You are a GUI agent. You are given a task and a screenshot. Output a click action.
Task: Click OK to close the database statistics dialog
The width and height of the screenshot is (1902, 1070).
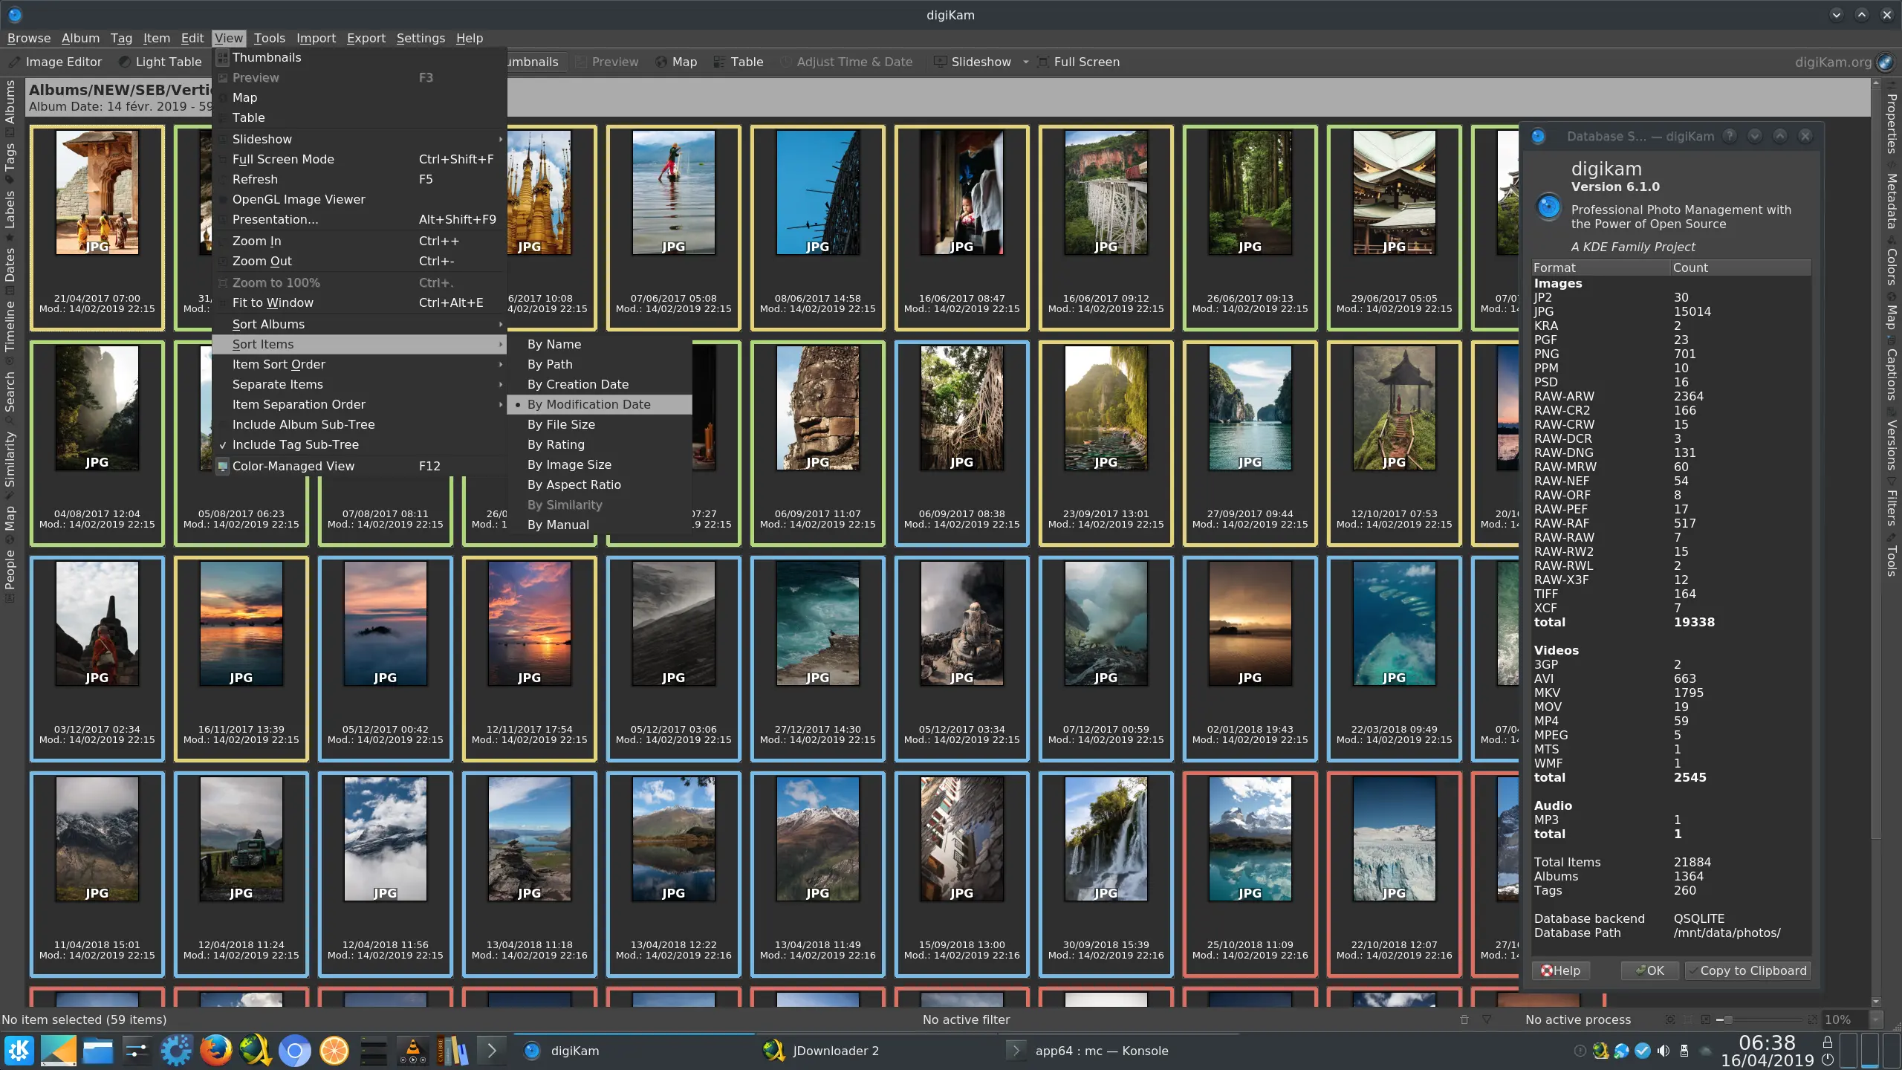(1649, 970)
